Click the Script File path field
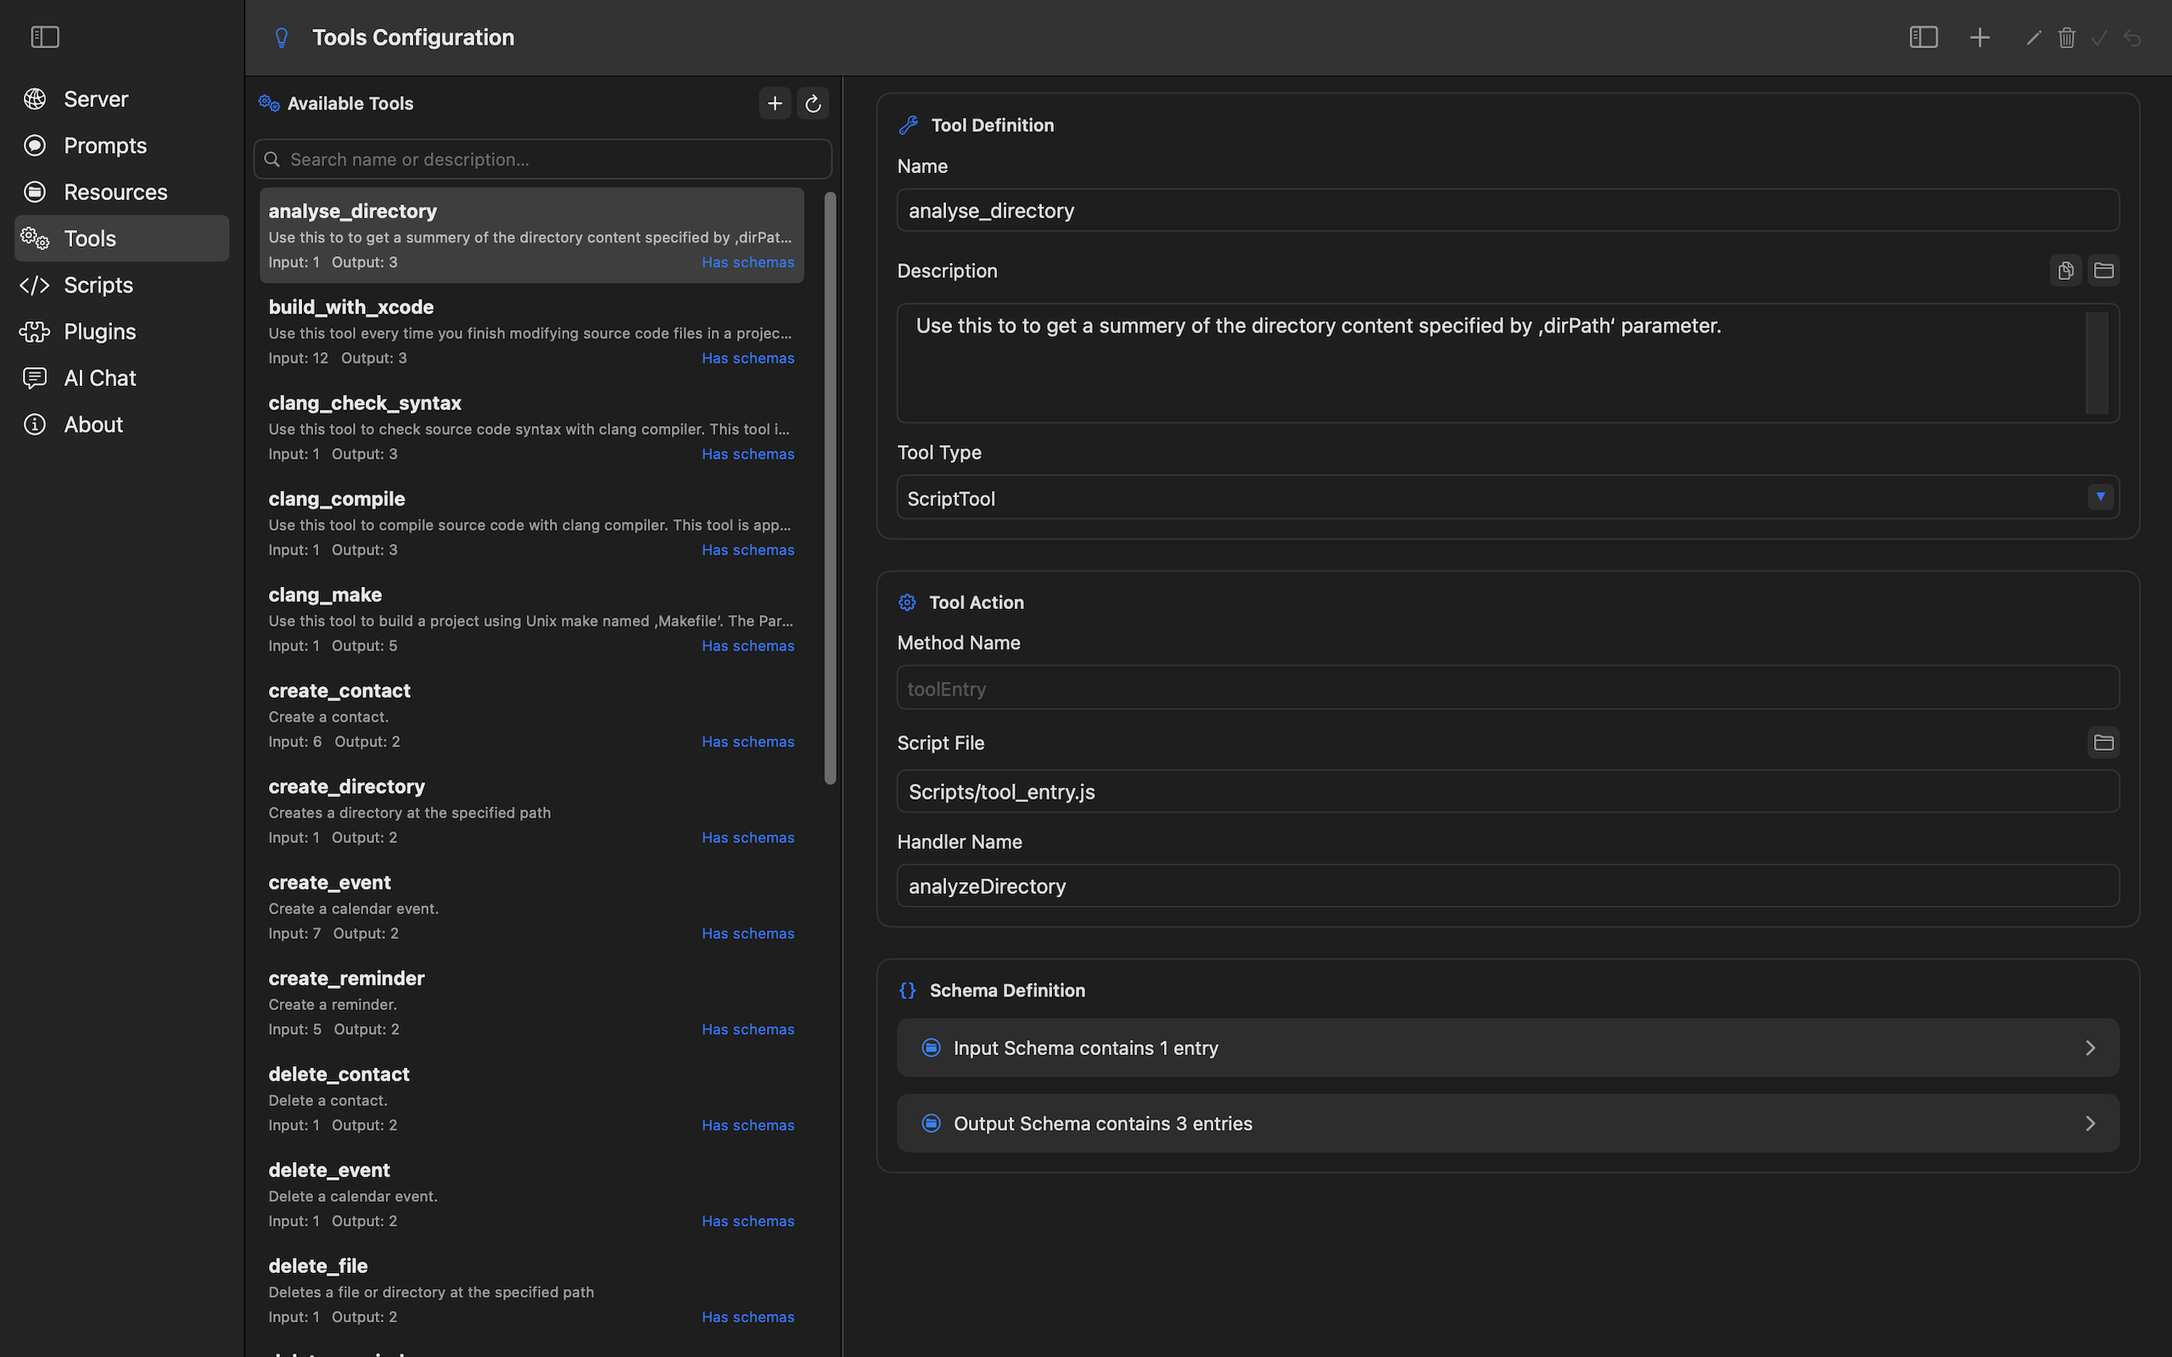 [1508, 791]
